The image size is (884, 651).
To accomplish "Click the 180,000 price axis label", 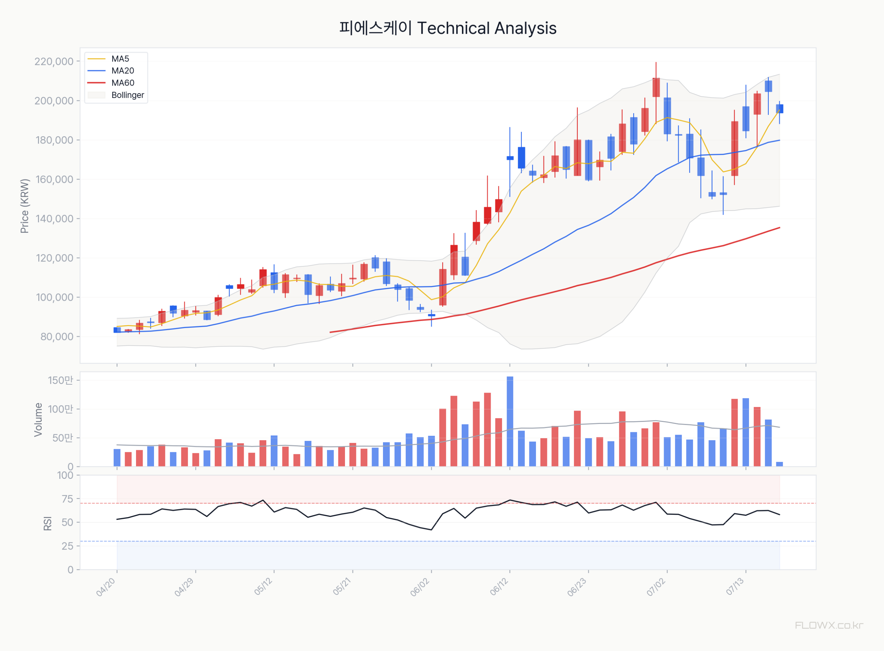I will pyautogui.click(x=55, y=140).
